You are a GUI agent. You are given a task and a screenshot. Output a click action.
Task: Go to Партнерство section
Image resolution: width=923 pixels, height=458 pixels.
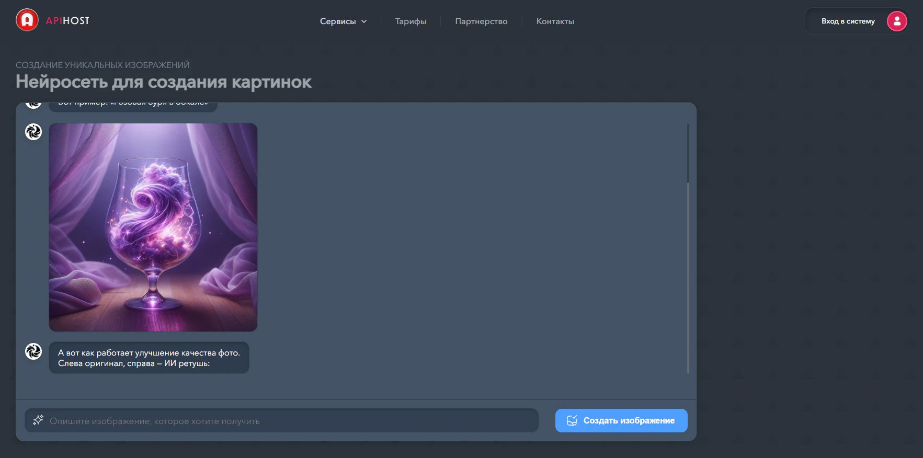481,21
